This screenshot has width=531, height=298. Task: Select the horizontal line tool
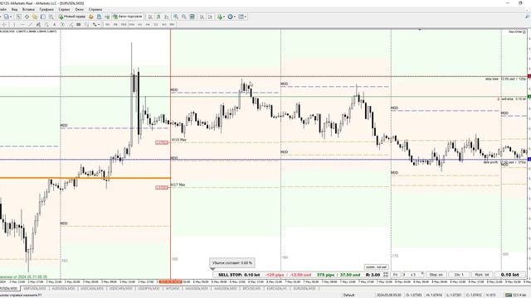pos(22,24)
